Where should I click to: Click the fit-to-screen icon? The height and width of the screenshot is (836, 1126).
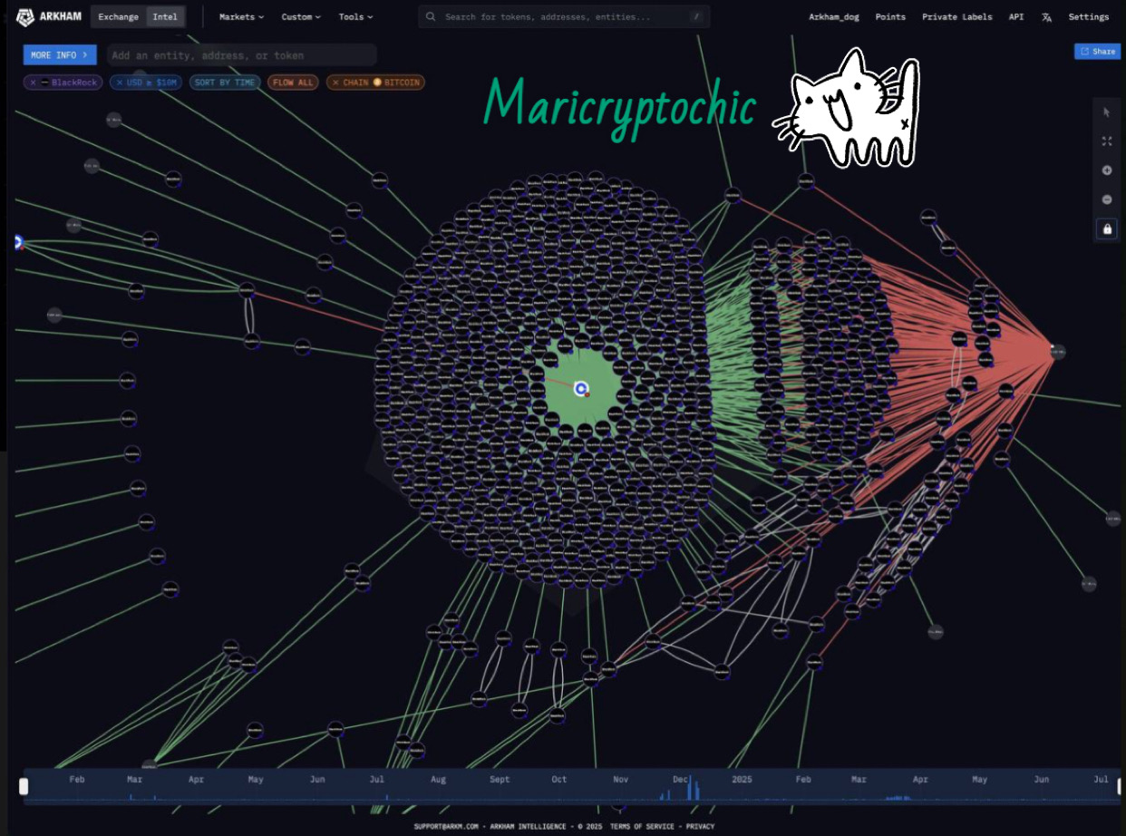click(1107, 141)
